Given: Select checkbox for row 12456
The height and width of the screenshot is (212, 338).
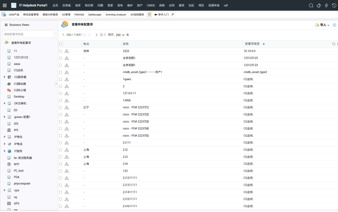Looking at the screenshot, I should (61, 101).
